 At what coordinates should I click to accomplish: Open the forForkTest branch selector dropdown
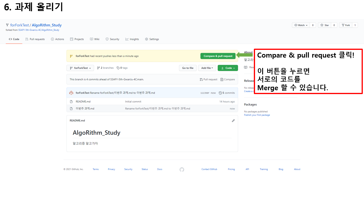[80, 68]
